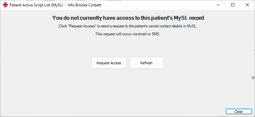
Task: Click the email or SMS notice line
Action: click(128, 34)
